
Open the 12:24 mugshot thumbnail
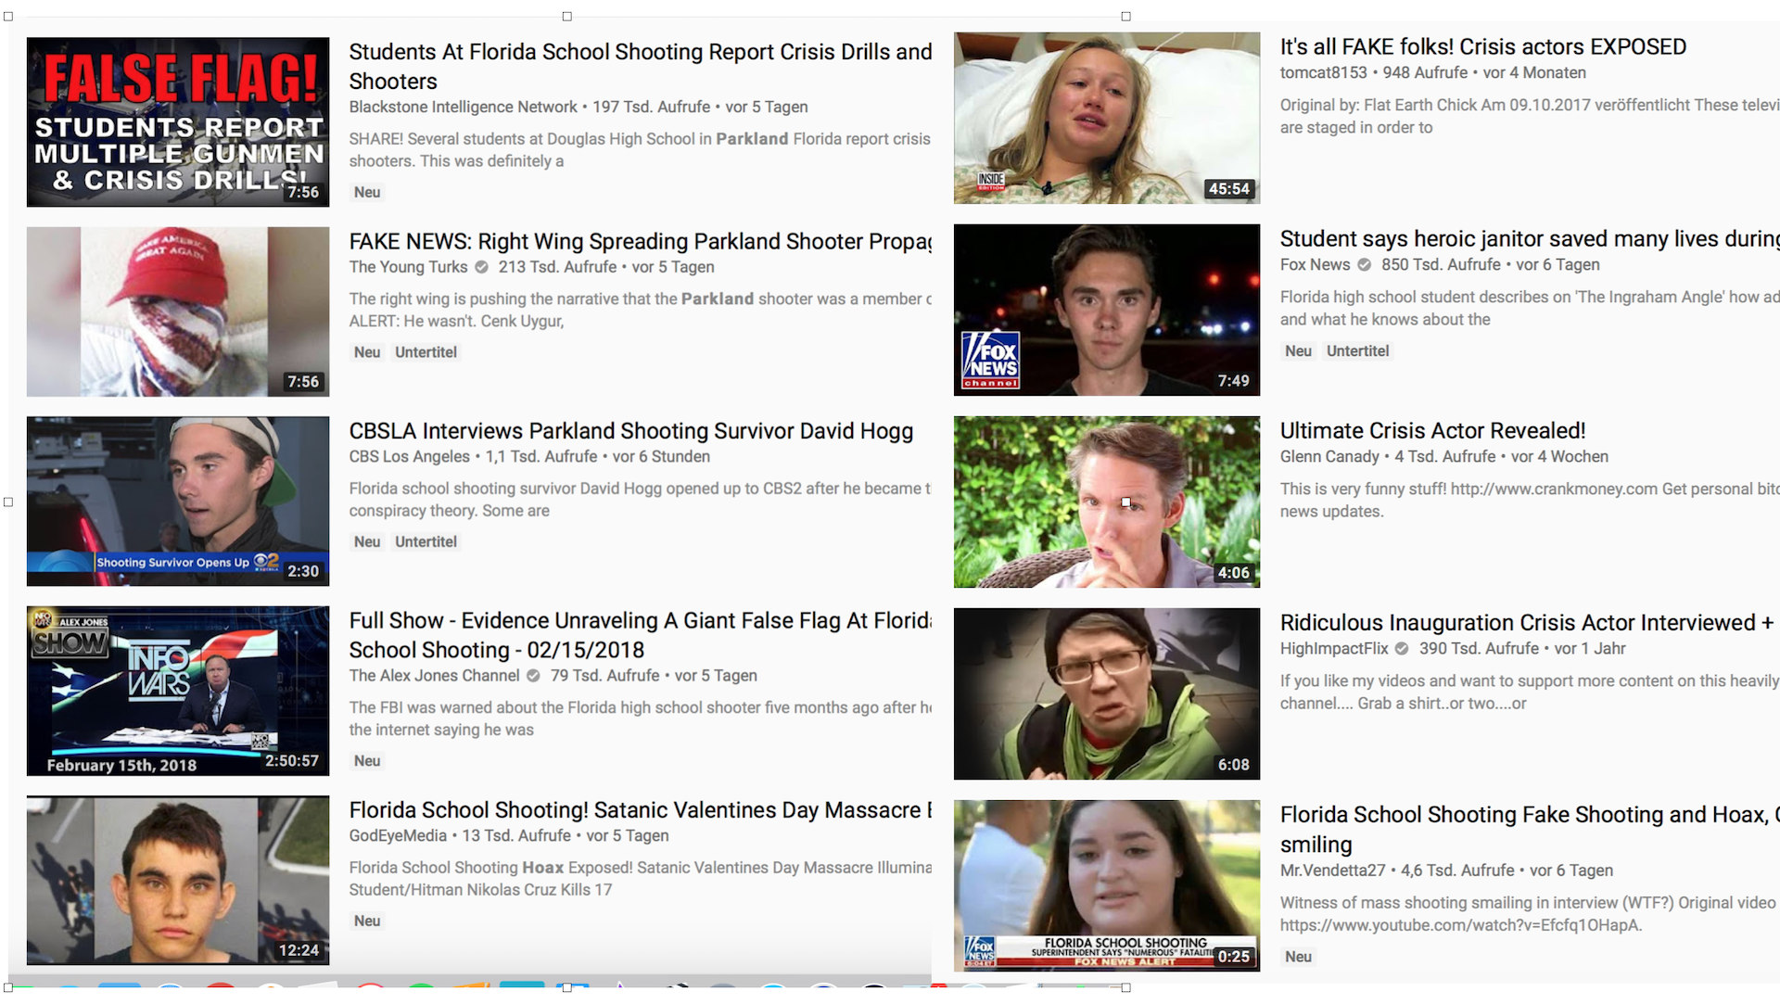[178, 880]
